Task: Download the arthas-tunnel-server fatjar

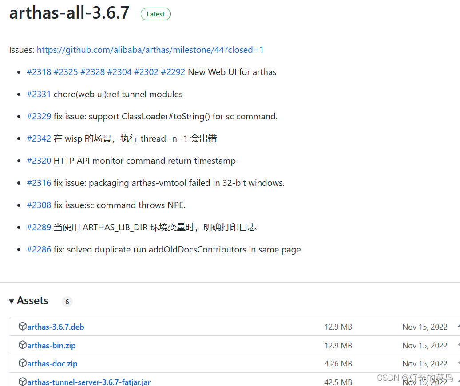Action: pos(88,382)
